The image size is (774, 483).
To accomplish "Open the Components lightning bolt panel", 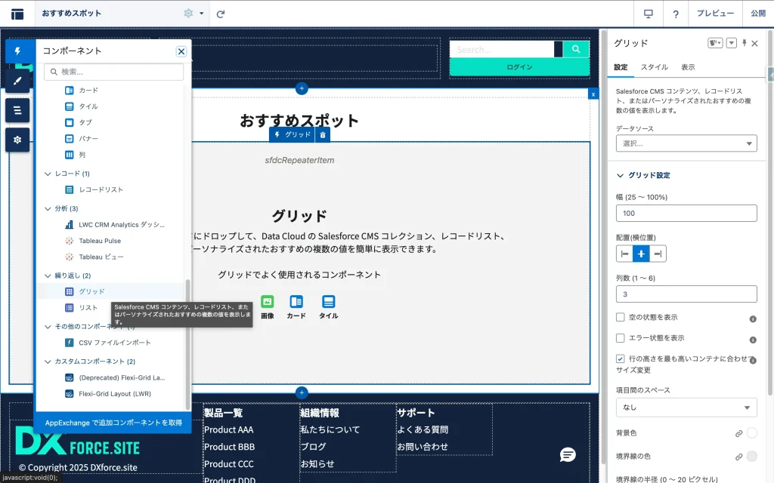I will [x=17, y=51].
